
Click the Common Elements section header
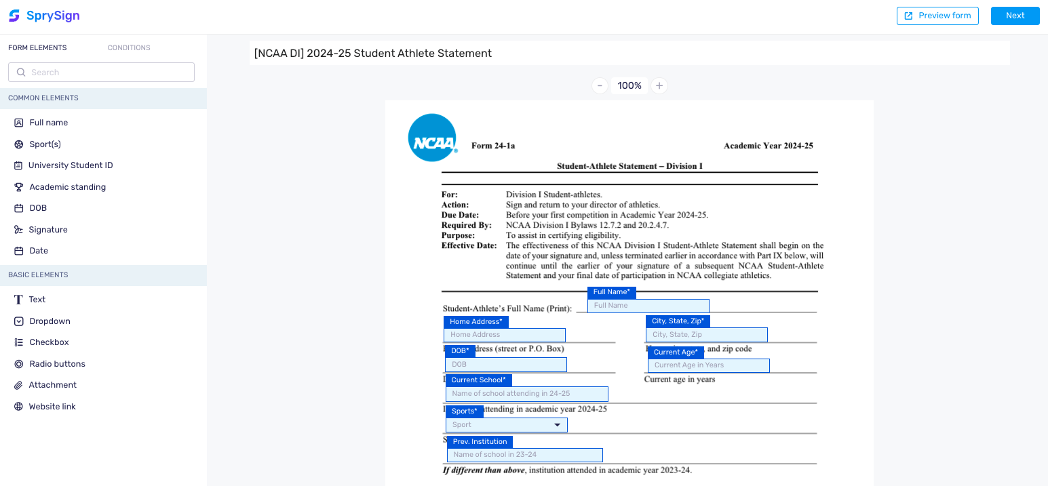point(103,98)
